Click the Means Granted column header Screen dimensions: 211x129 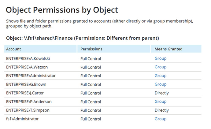click(176, 49)
